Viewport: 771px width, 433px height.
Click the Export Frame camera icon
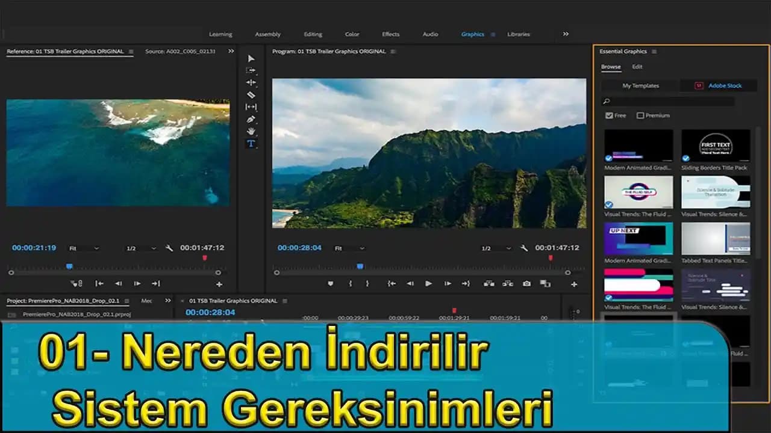click(525, 284)
